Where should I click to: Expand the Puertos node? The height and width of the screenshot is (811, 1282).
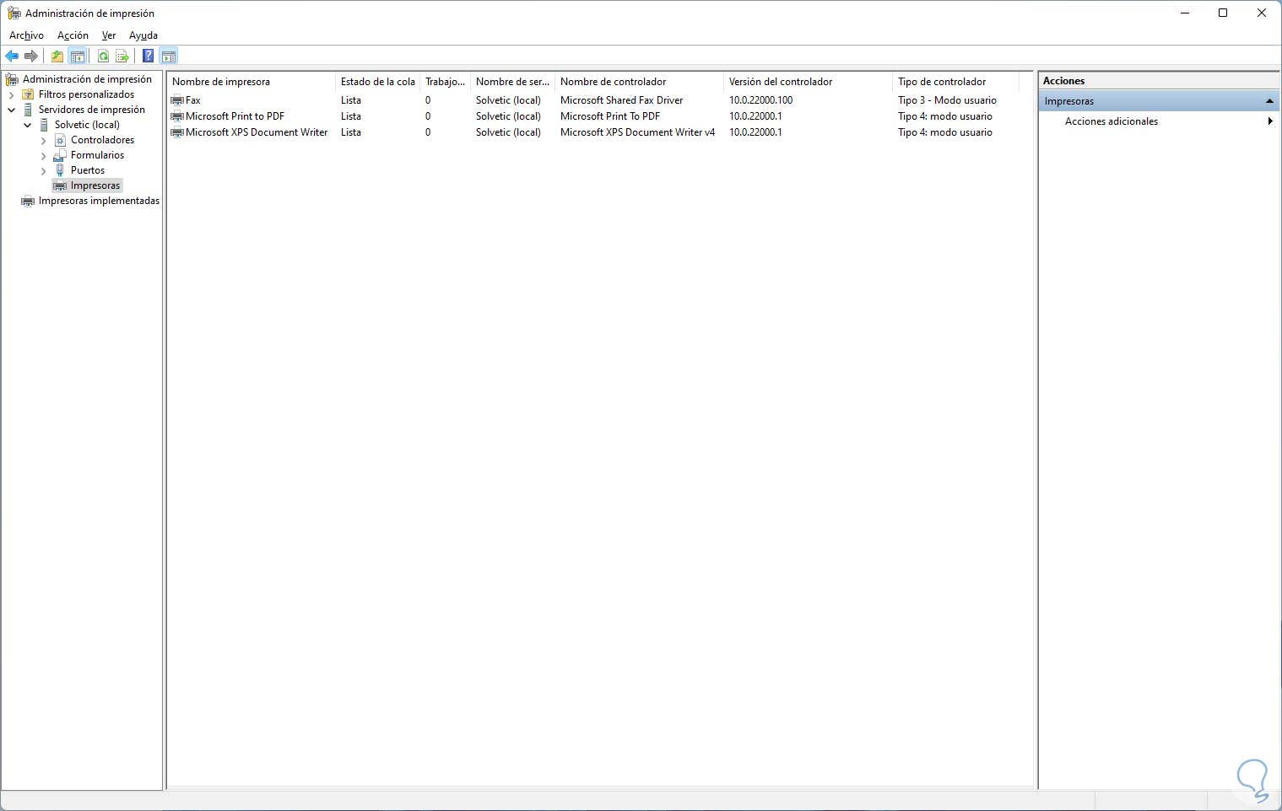pyautogui.click(x=43, y=170)
